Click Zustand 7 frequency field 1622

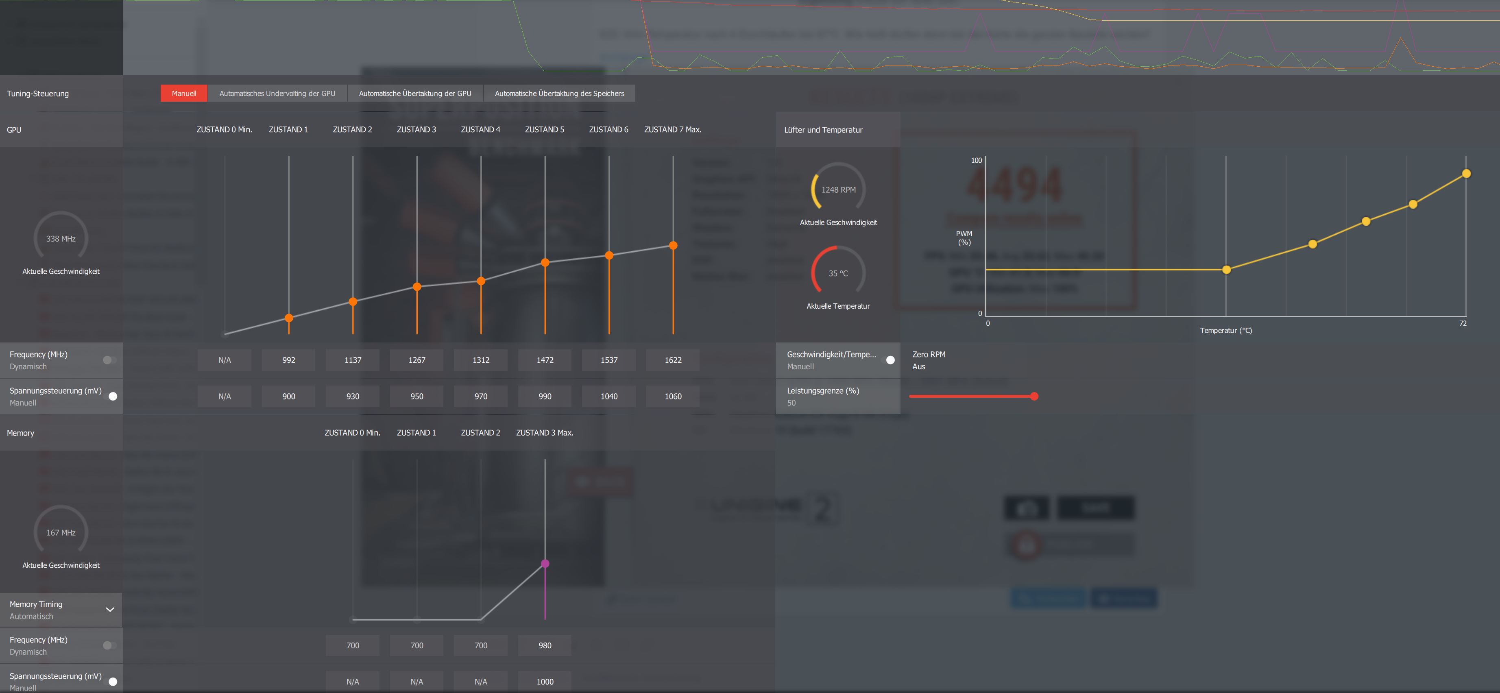pos(673,360)
